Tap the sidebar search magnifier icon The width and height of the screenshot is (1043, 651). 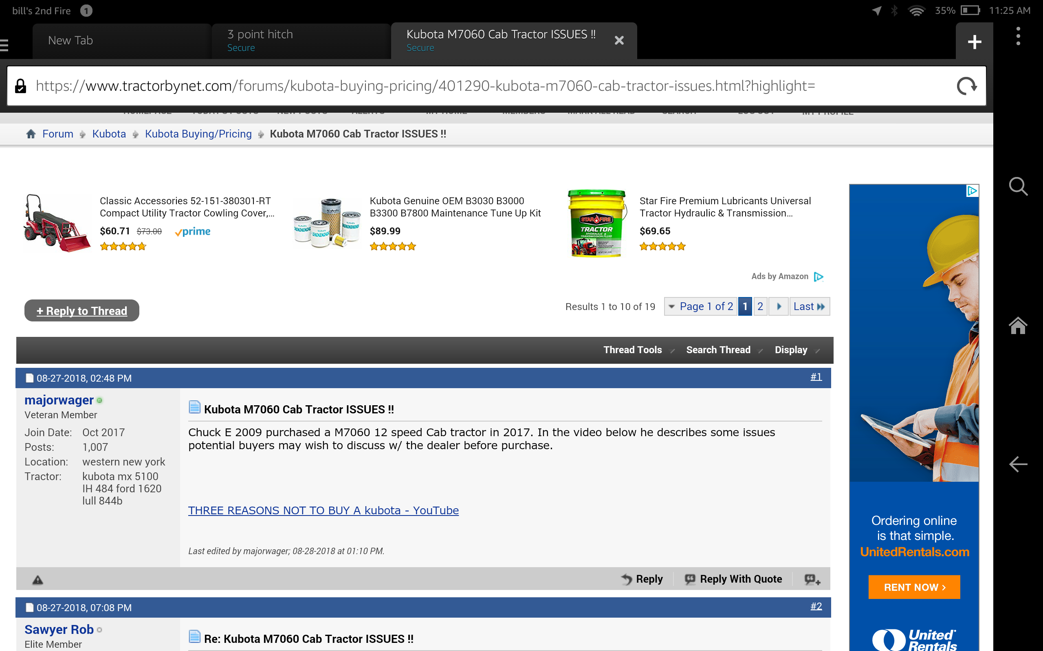click(x=1018, y=186)
